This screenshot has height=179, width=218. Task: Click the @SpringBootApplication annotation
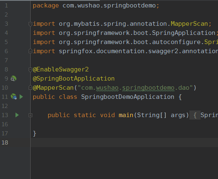point(74,79)
